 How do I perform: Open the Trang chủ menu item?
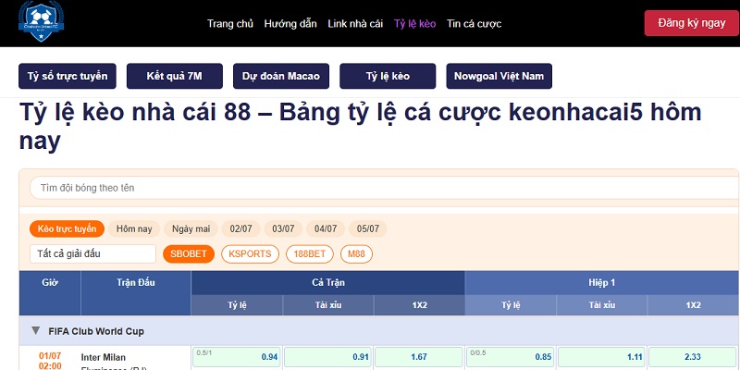coord(230,24)
